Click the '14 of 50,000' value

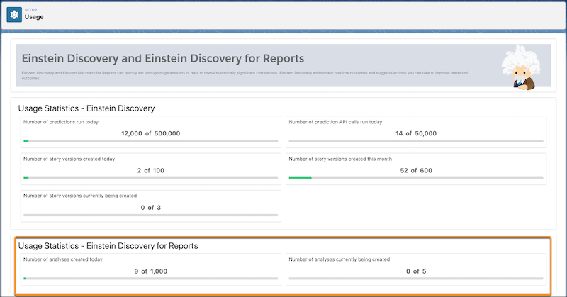(416, 133)
